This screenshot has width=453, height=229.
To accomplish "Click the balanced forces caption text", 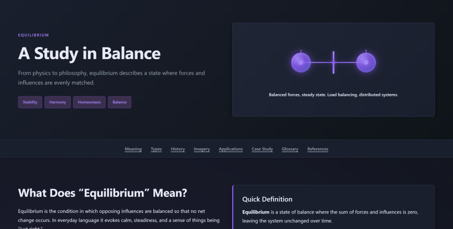I will click(333, 95).
